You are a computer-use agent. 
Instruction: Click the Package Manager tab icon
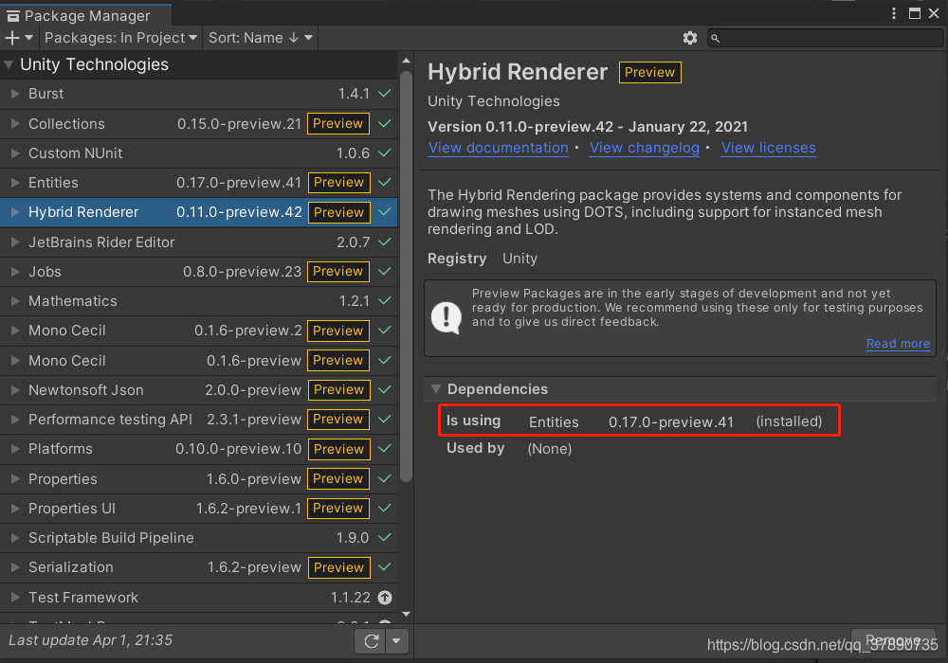click(x=12, y=16)
